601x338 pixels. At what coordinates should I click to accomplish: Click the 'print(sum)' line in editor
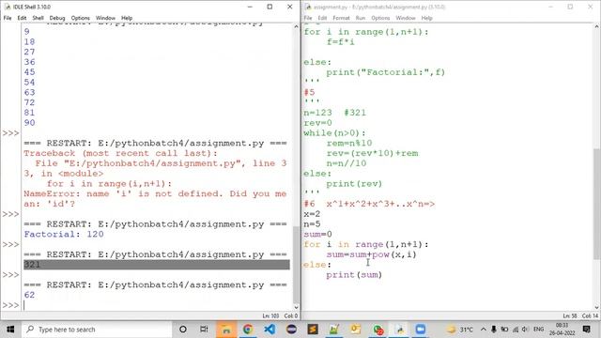354,275
